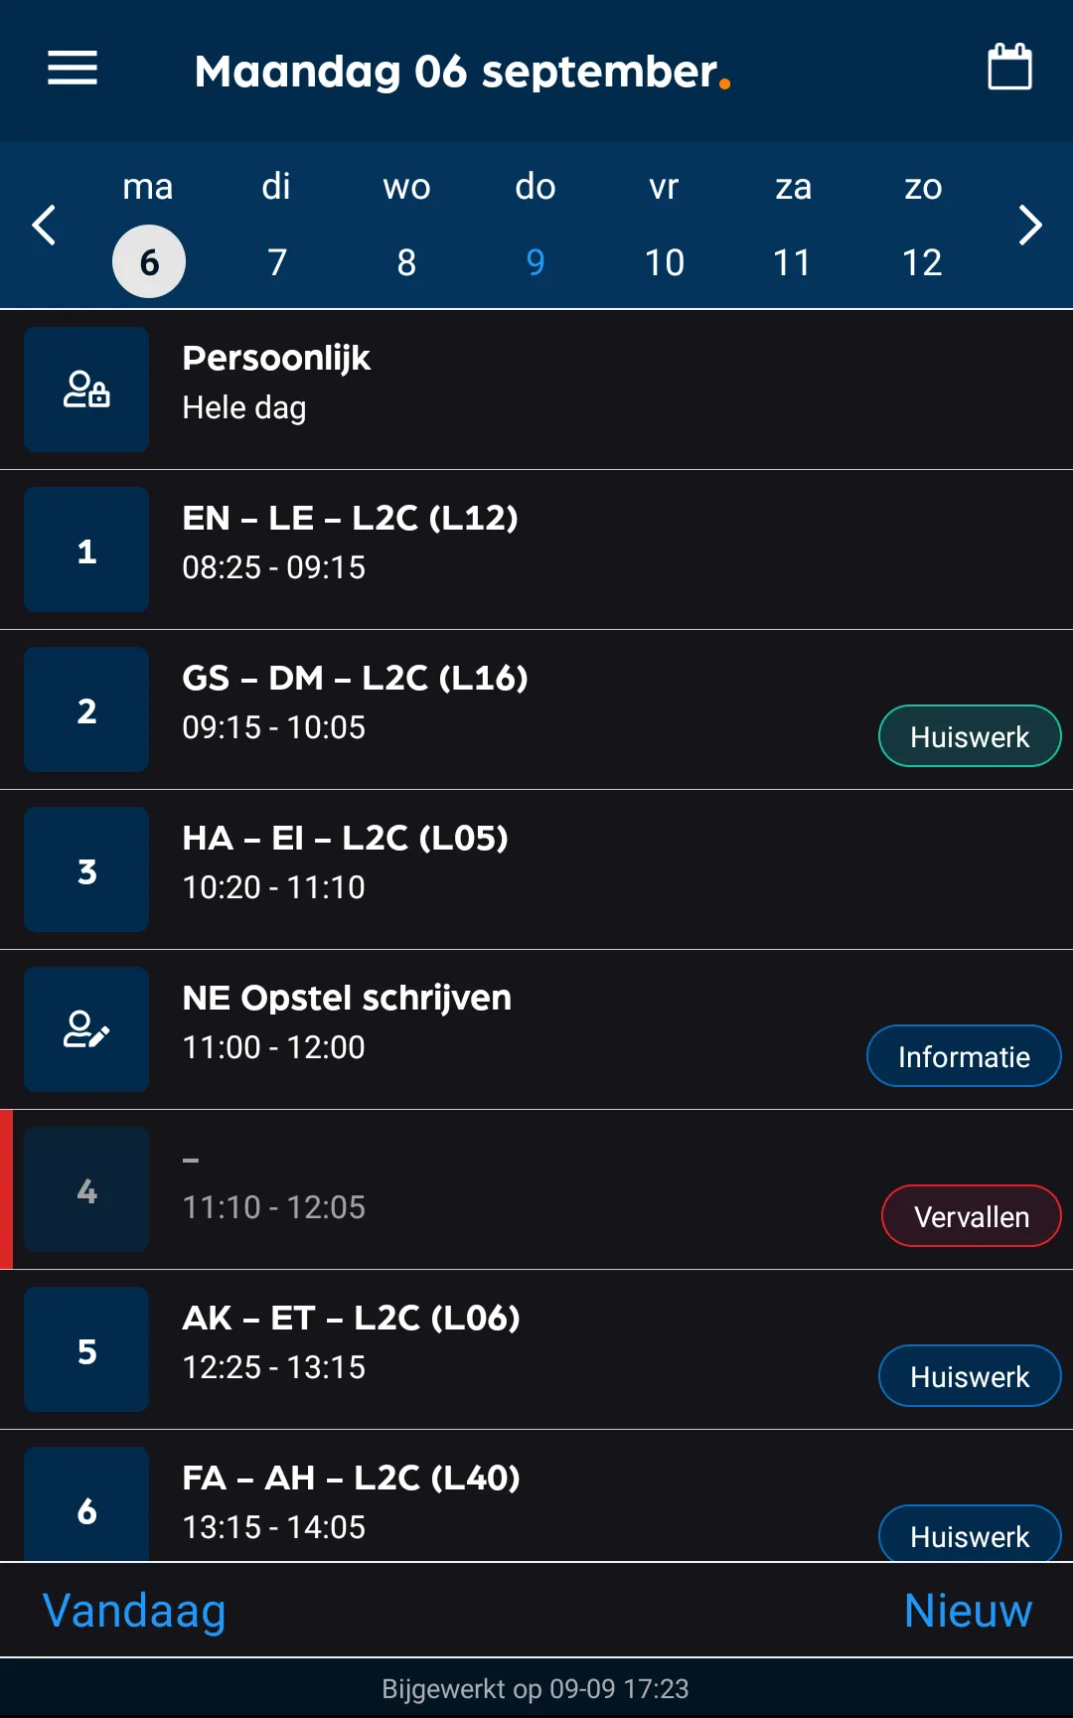Click the Vervallen badge
Screen dimensions: 1073x1718
tap(971, 1215)
